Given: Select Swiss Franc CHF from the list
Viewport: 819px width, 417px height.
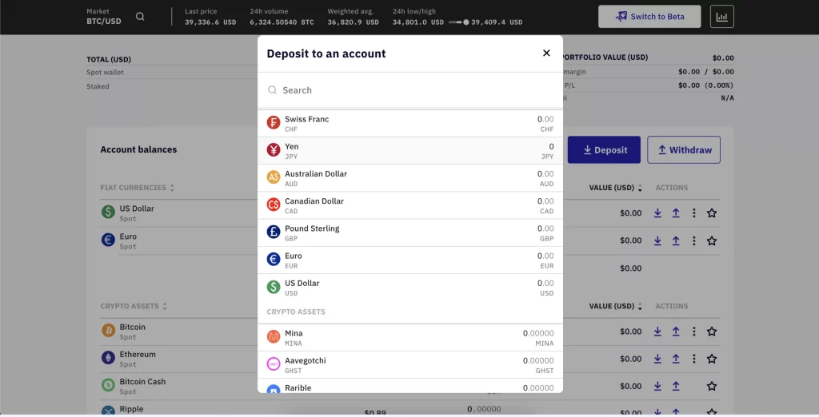Looking at the screenshot, I should click(x=409, y=124).
